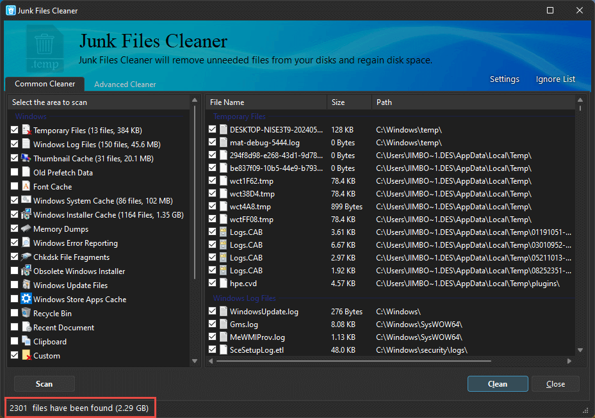
Task: Click the file icon beside WindowsUpdate.log
Action: pyautogui.click(x=224, y=311)
